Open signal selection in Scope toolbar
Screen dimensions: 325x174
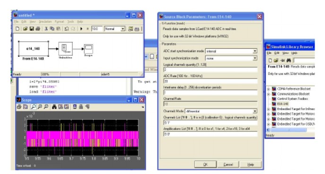coord(87,107)
